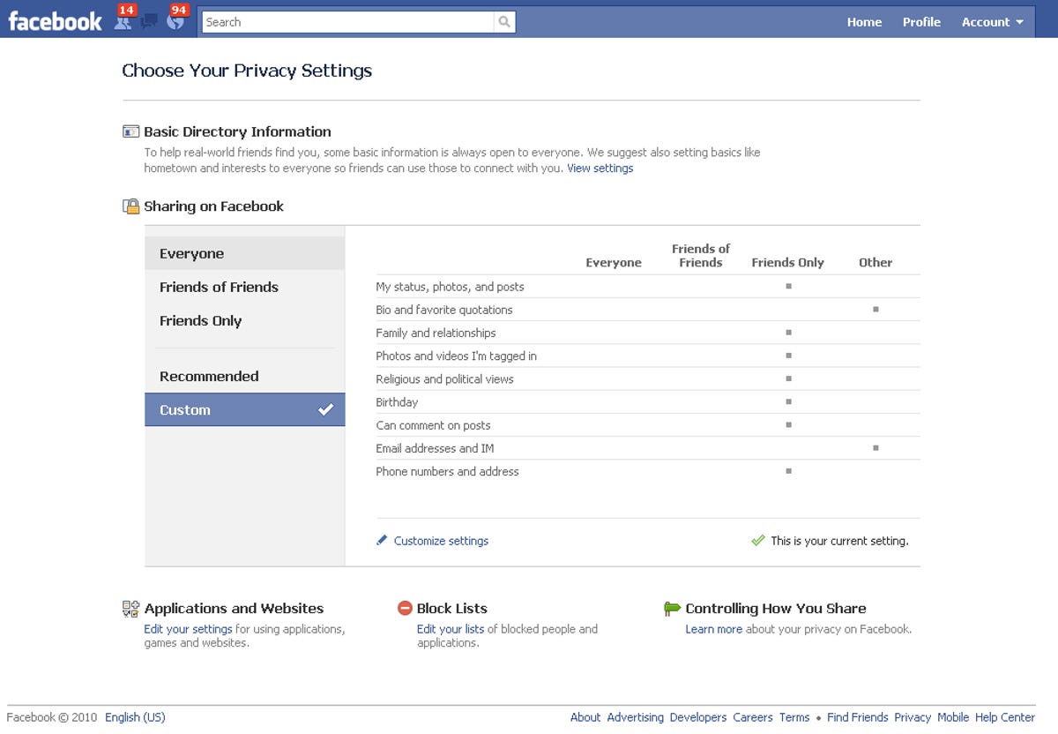
Task: Open the messages icon in the header
Action: click(x=150, y=21)
